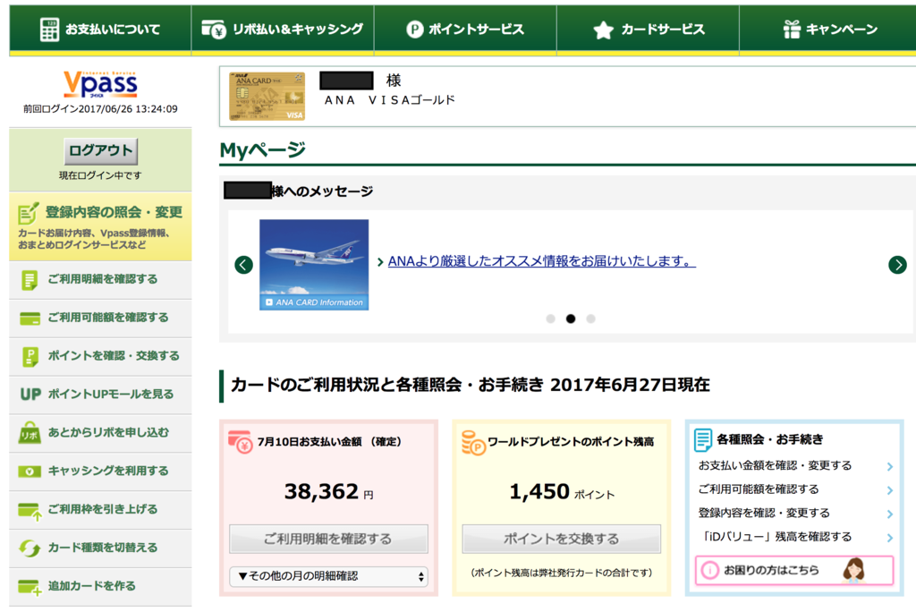Viewport: 916px width, 612px height.
Task: Select the third carousel dot
Action: pos(590,319)
